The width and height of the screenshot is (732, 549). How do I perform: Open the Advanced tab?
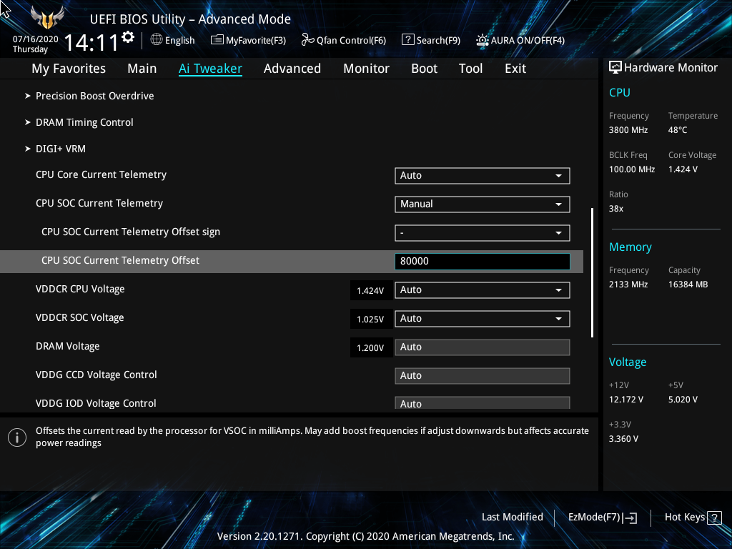pos(292,69)
